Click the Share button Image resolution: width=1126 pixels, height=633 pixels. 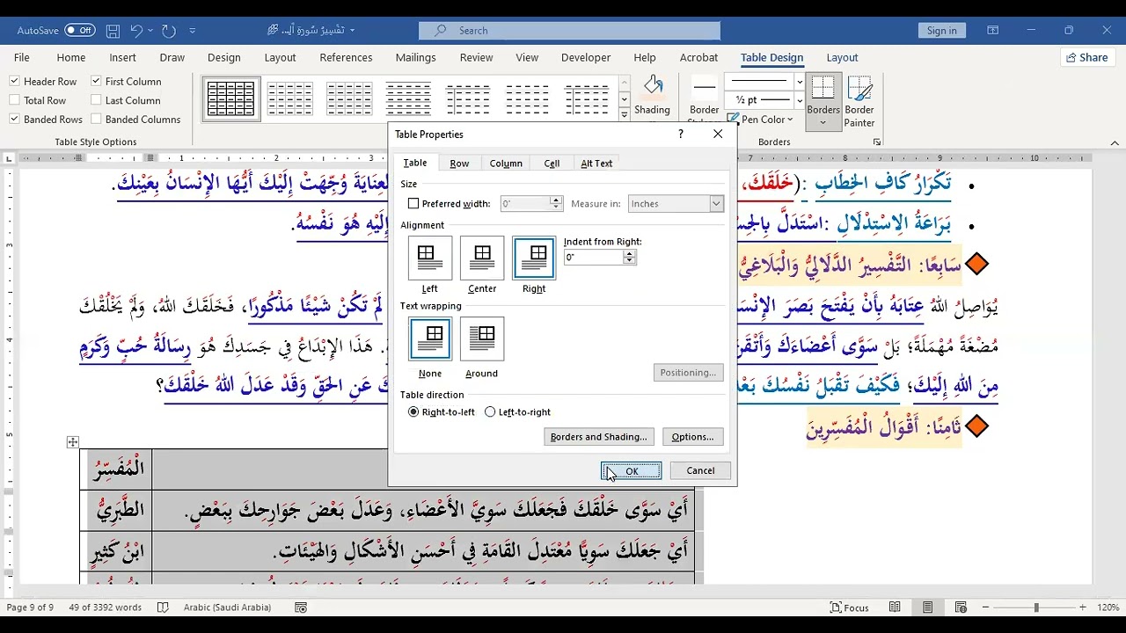coord(1087,57)
